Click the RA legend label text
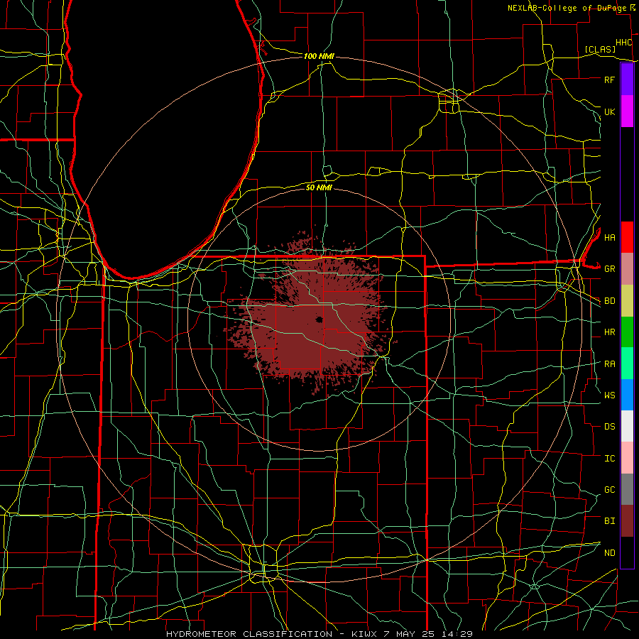This screenshot has width=639, height=639. point(610,364)
